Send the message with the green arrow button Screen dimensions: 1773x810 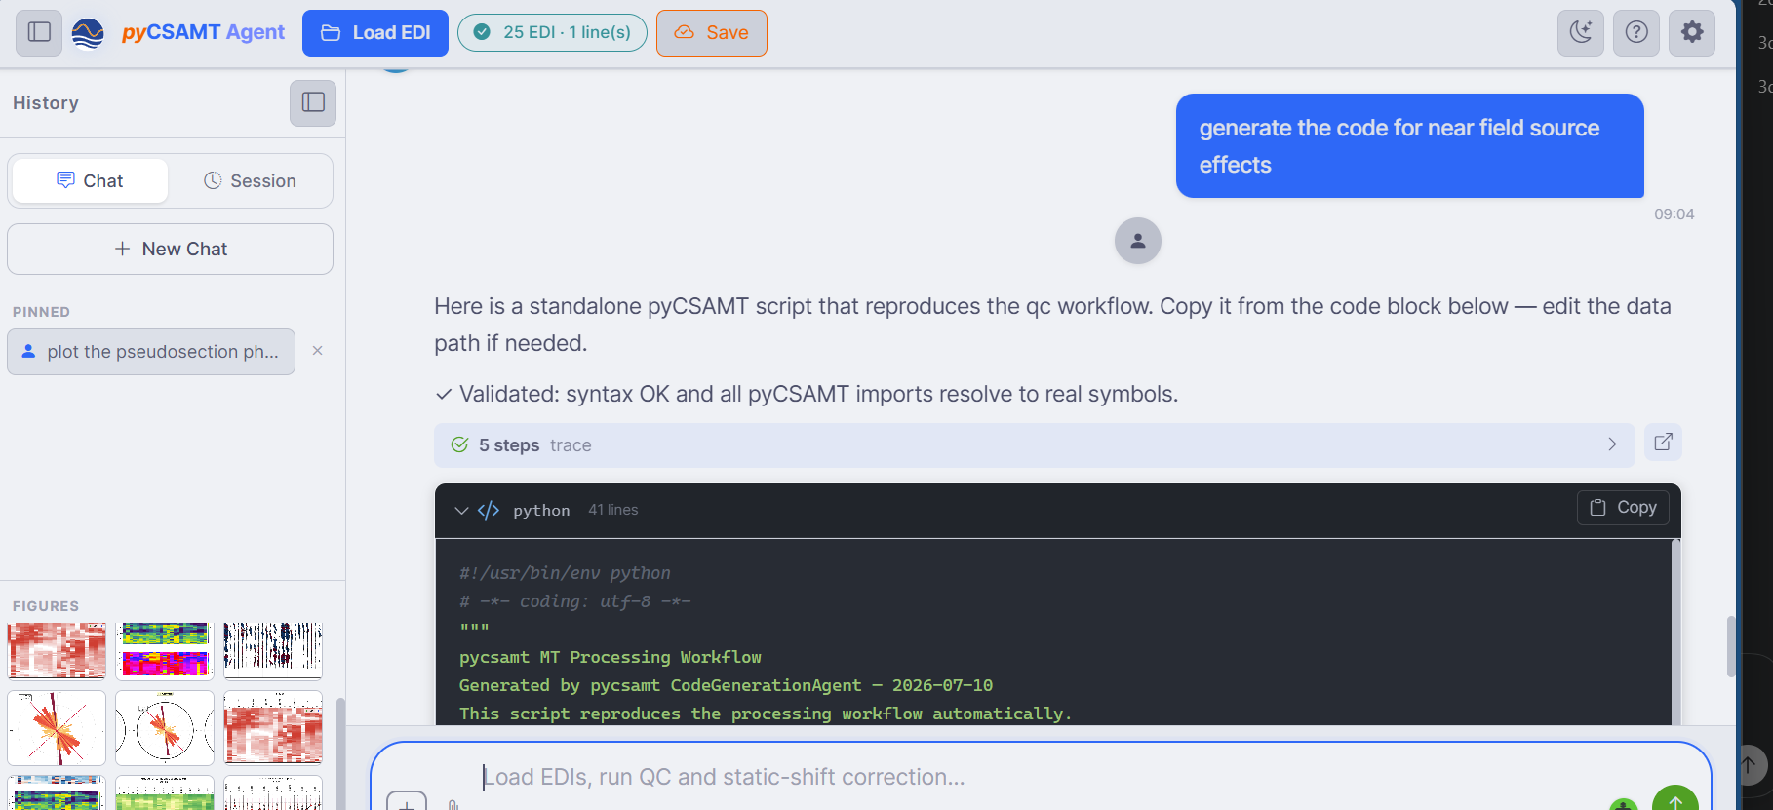pos(1675,799)
